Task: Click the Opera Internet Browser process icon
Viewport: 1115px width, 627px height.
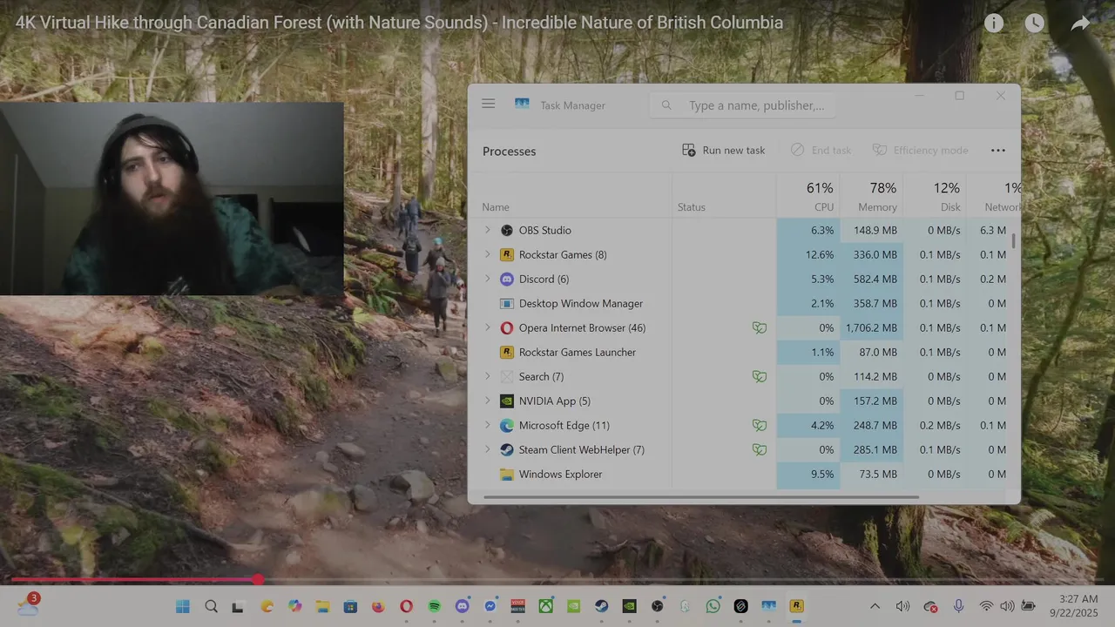Action: [x=507, y=327]
